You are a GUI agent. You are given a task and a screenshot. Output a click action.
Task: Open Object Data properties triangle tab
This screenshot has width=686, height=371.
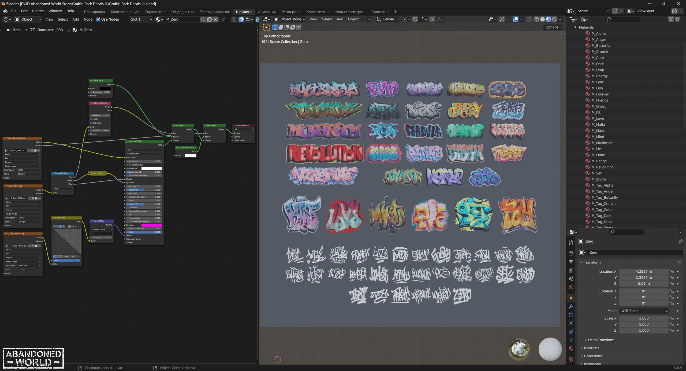point(571,340)
